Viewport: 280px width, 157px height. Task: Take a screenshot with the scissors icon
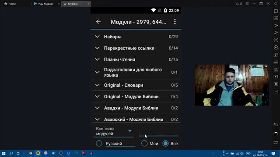pos(276,69)
